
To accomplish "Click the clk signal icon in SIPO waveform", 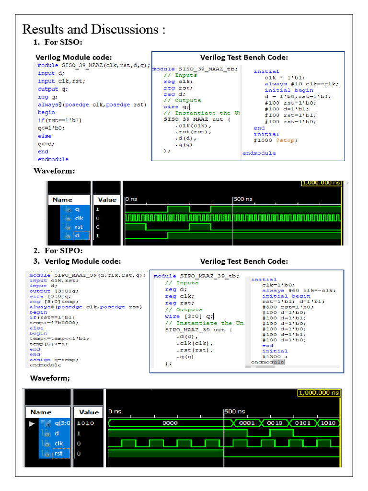I will click(46, 444).
